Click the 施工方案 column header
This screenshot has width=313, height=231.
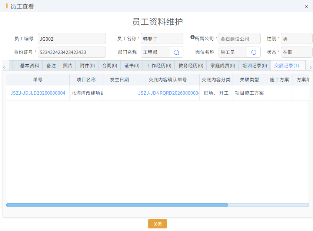[x=279, y=80]
